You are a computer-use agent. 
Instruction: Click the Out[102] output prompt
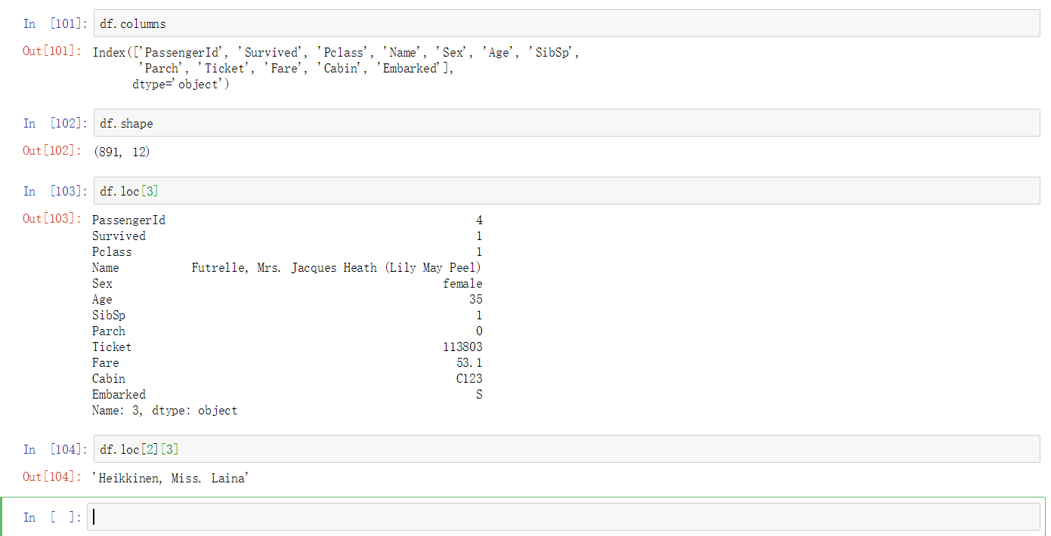pyautogui.click(x=52, y=150)
